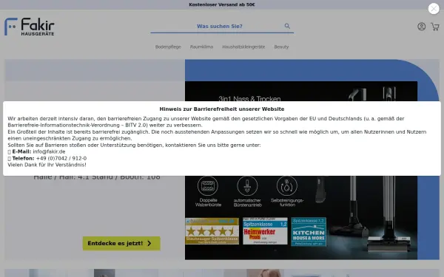Open the Bodenpflege menu

click(x=168, y=47)
